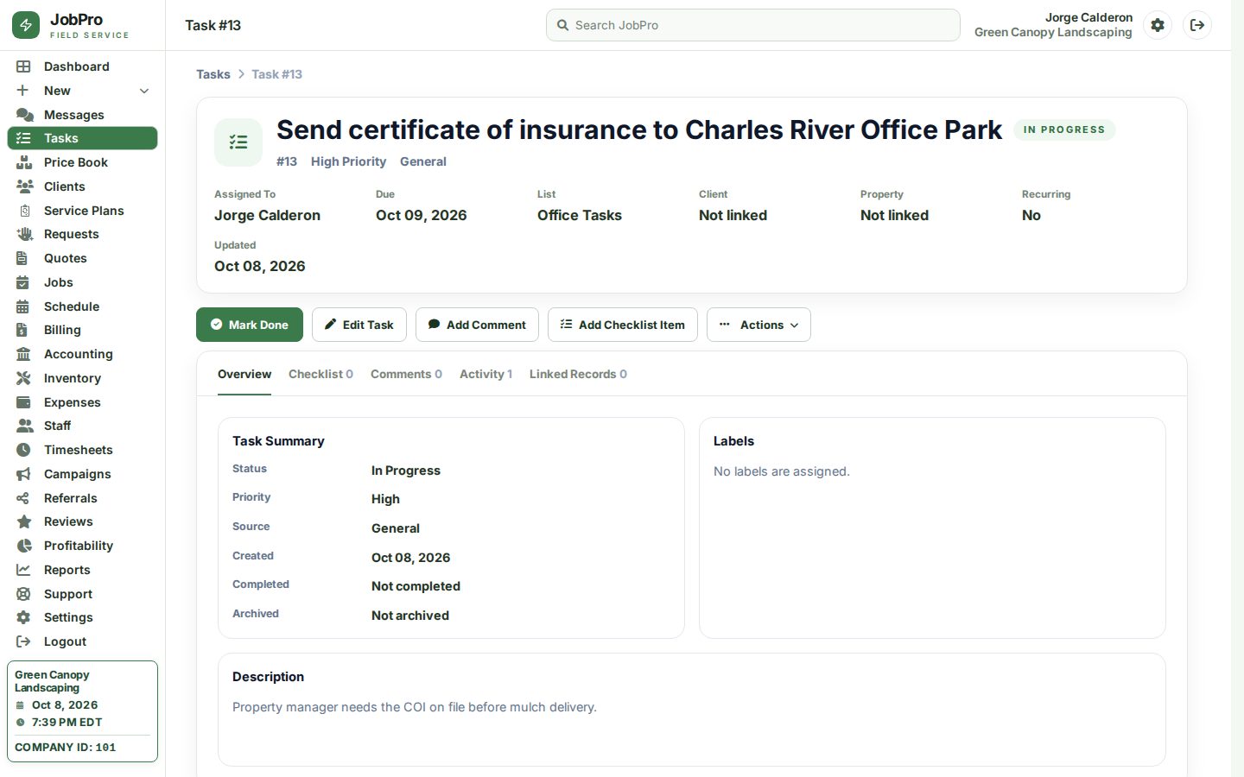Open Referrals in the sidebar
The height and width of the screenshot is (777, 1244).
click(82, 498)
